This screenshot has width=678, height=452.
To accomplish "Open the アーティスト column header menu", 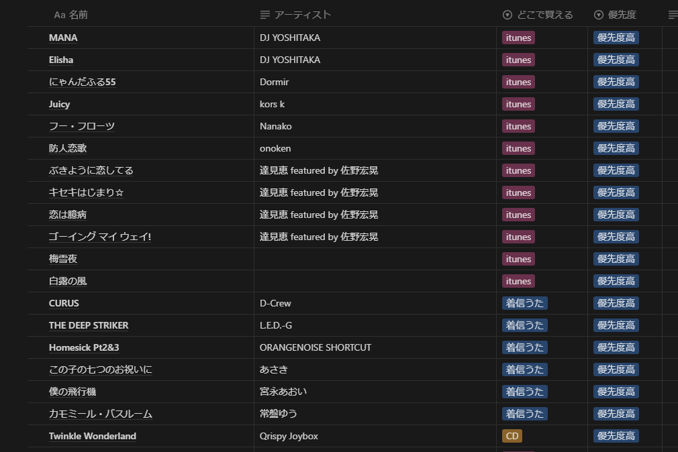I will (303, 15).
